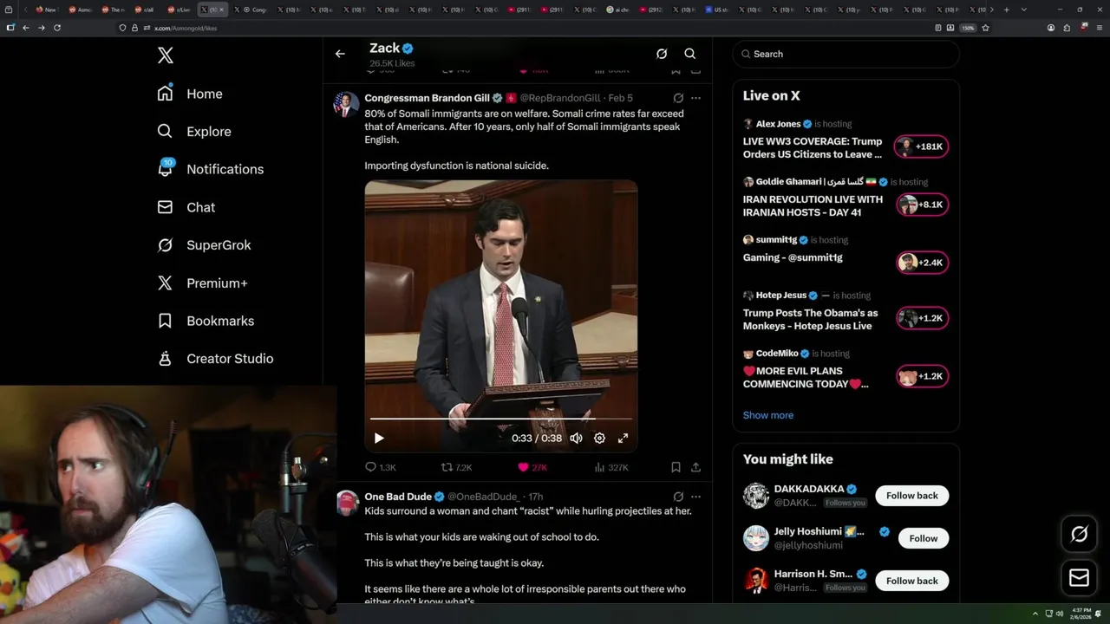Click the X logo in the sidebar
This screenshot has height=624, width=1110.
166,55
